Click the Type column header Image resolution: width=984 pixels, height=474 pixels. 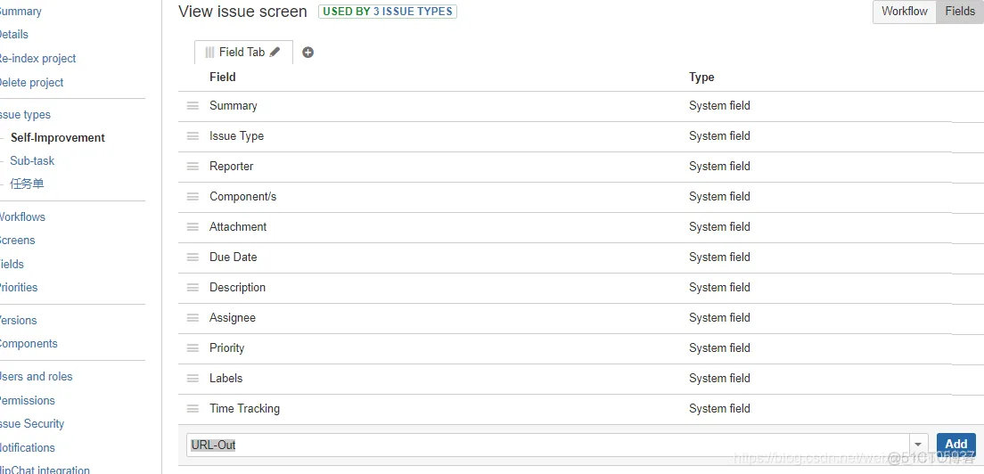coord(701,78)
